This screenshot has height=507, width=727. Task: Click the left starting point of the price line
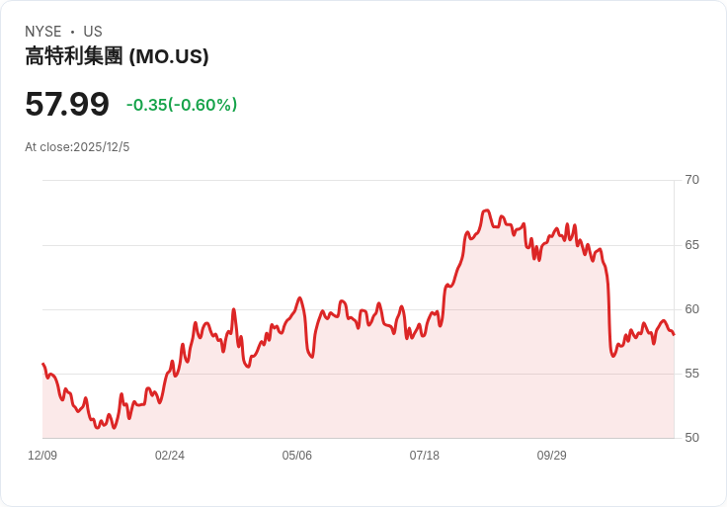[43, 364]
